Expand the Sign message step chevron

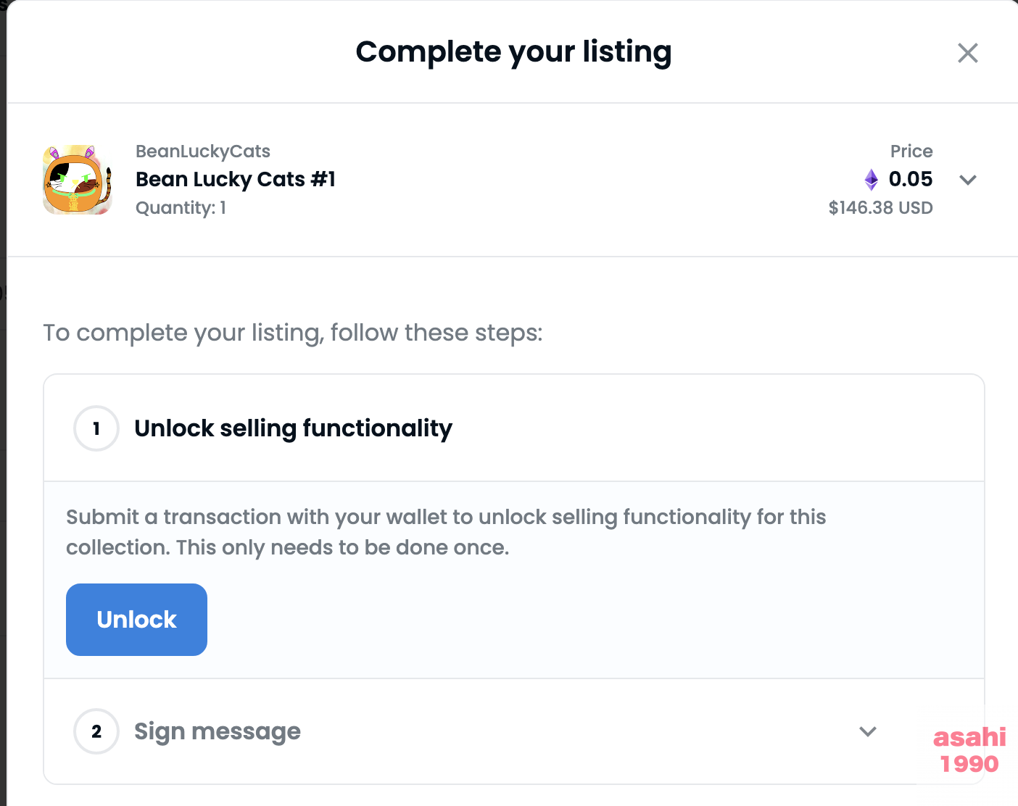pos(868,731)
